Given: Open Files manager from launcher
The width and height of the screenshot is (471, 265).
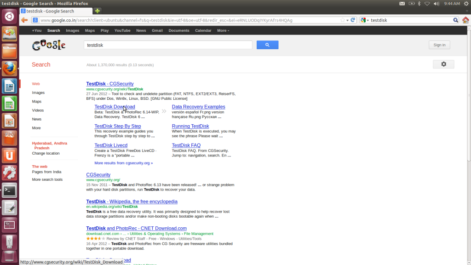Looking at the screenshot, I should pyautogui.click(x=9, y=52).
